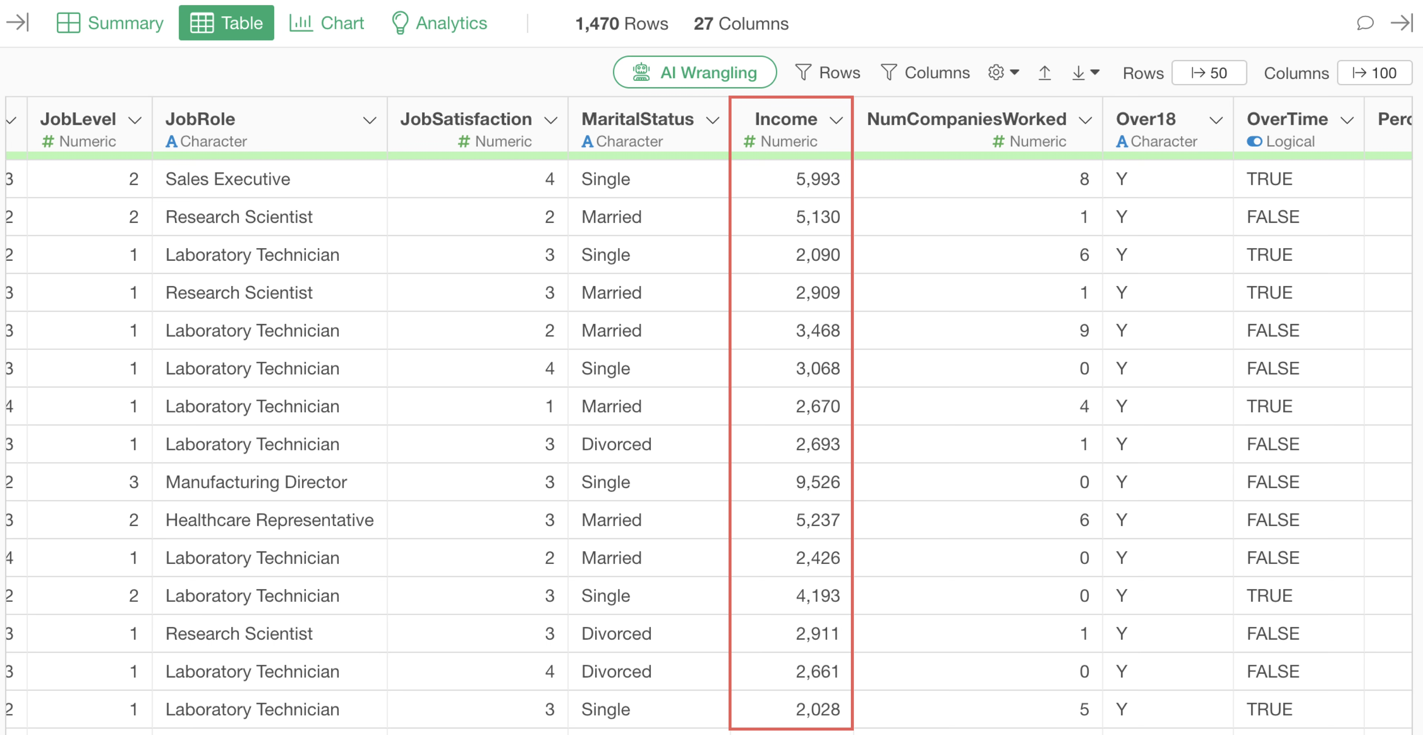Open the Over18 column dropdown
This screenshot has height=735, width=1423.
click(1216, 120)
